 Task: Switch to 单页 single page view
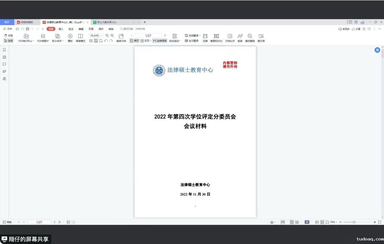(x=134, y=41)
